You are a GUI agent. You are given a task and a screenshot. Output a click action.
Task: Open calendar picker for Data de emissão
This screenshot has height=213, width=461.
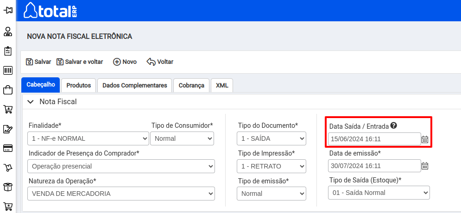point(425,166)
